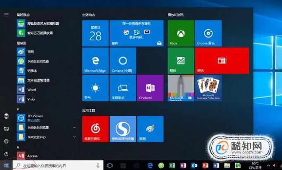Image resolution: width=282 pixels, height=170 pixels.
Task: Activate the microphone in search box
Action: coord(98,165)
